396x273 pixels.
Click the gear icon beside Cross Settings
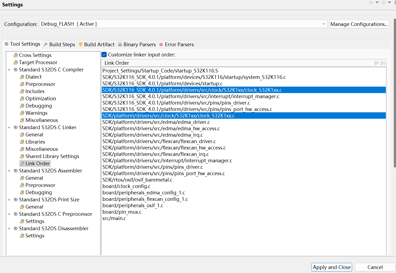(15, 55)
